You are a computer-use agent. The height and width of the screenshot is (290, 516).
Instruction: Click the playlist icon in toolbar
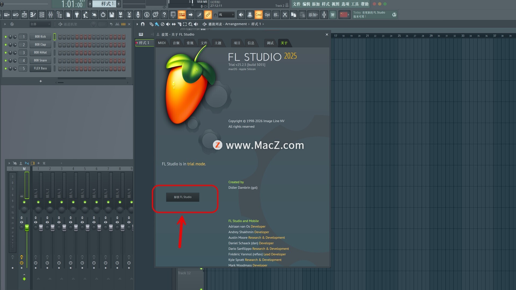coord(24,15)
